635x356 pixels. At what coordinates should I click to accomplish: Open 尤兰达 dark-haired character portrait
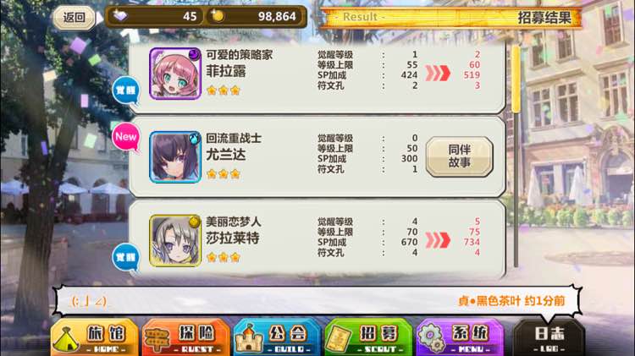tap(175, 157)
